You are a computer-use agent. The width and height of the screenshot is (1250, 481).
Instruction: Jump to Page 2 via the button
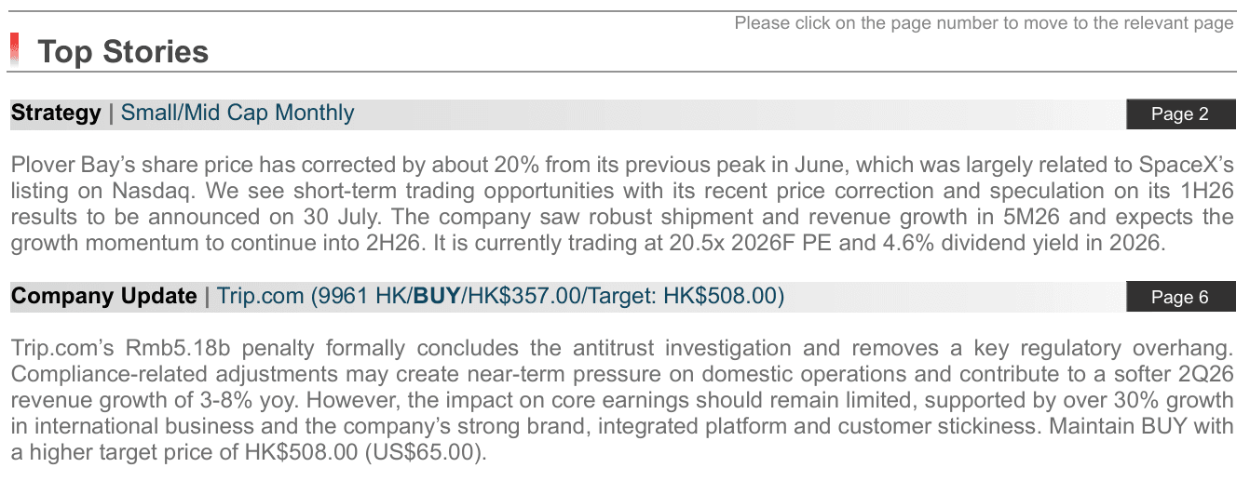1179,114
